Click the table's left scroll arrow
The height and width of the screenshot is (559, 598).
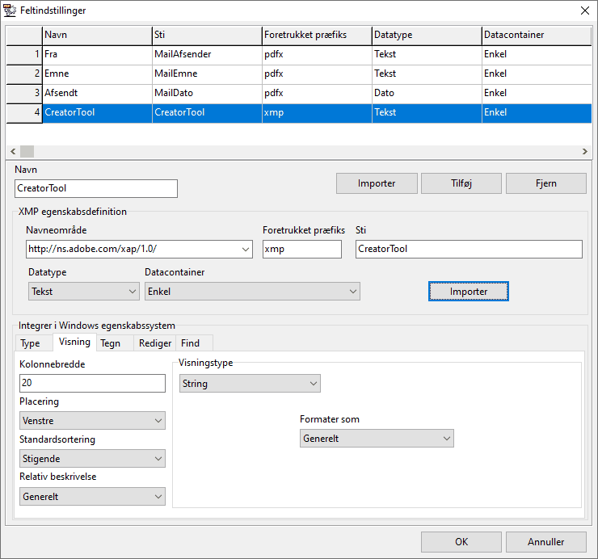(x=13, y=151)
